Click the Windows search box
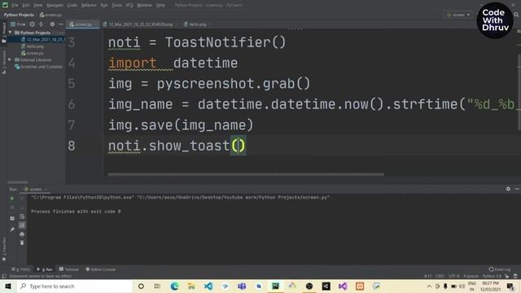521x293 pixels. pyautogui.click(x=75, y=286)
